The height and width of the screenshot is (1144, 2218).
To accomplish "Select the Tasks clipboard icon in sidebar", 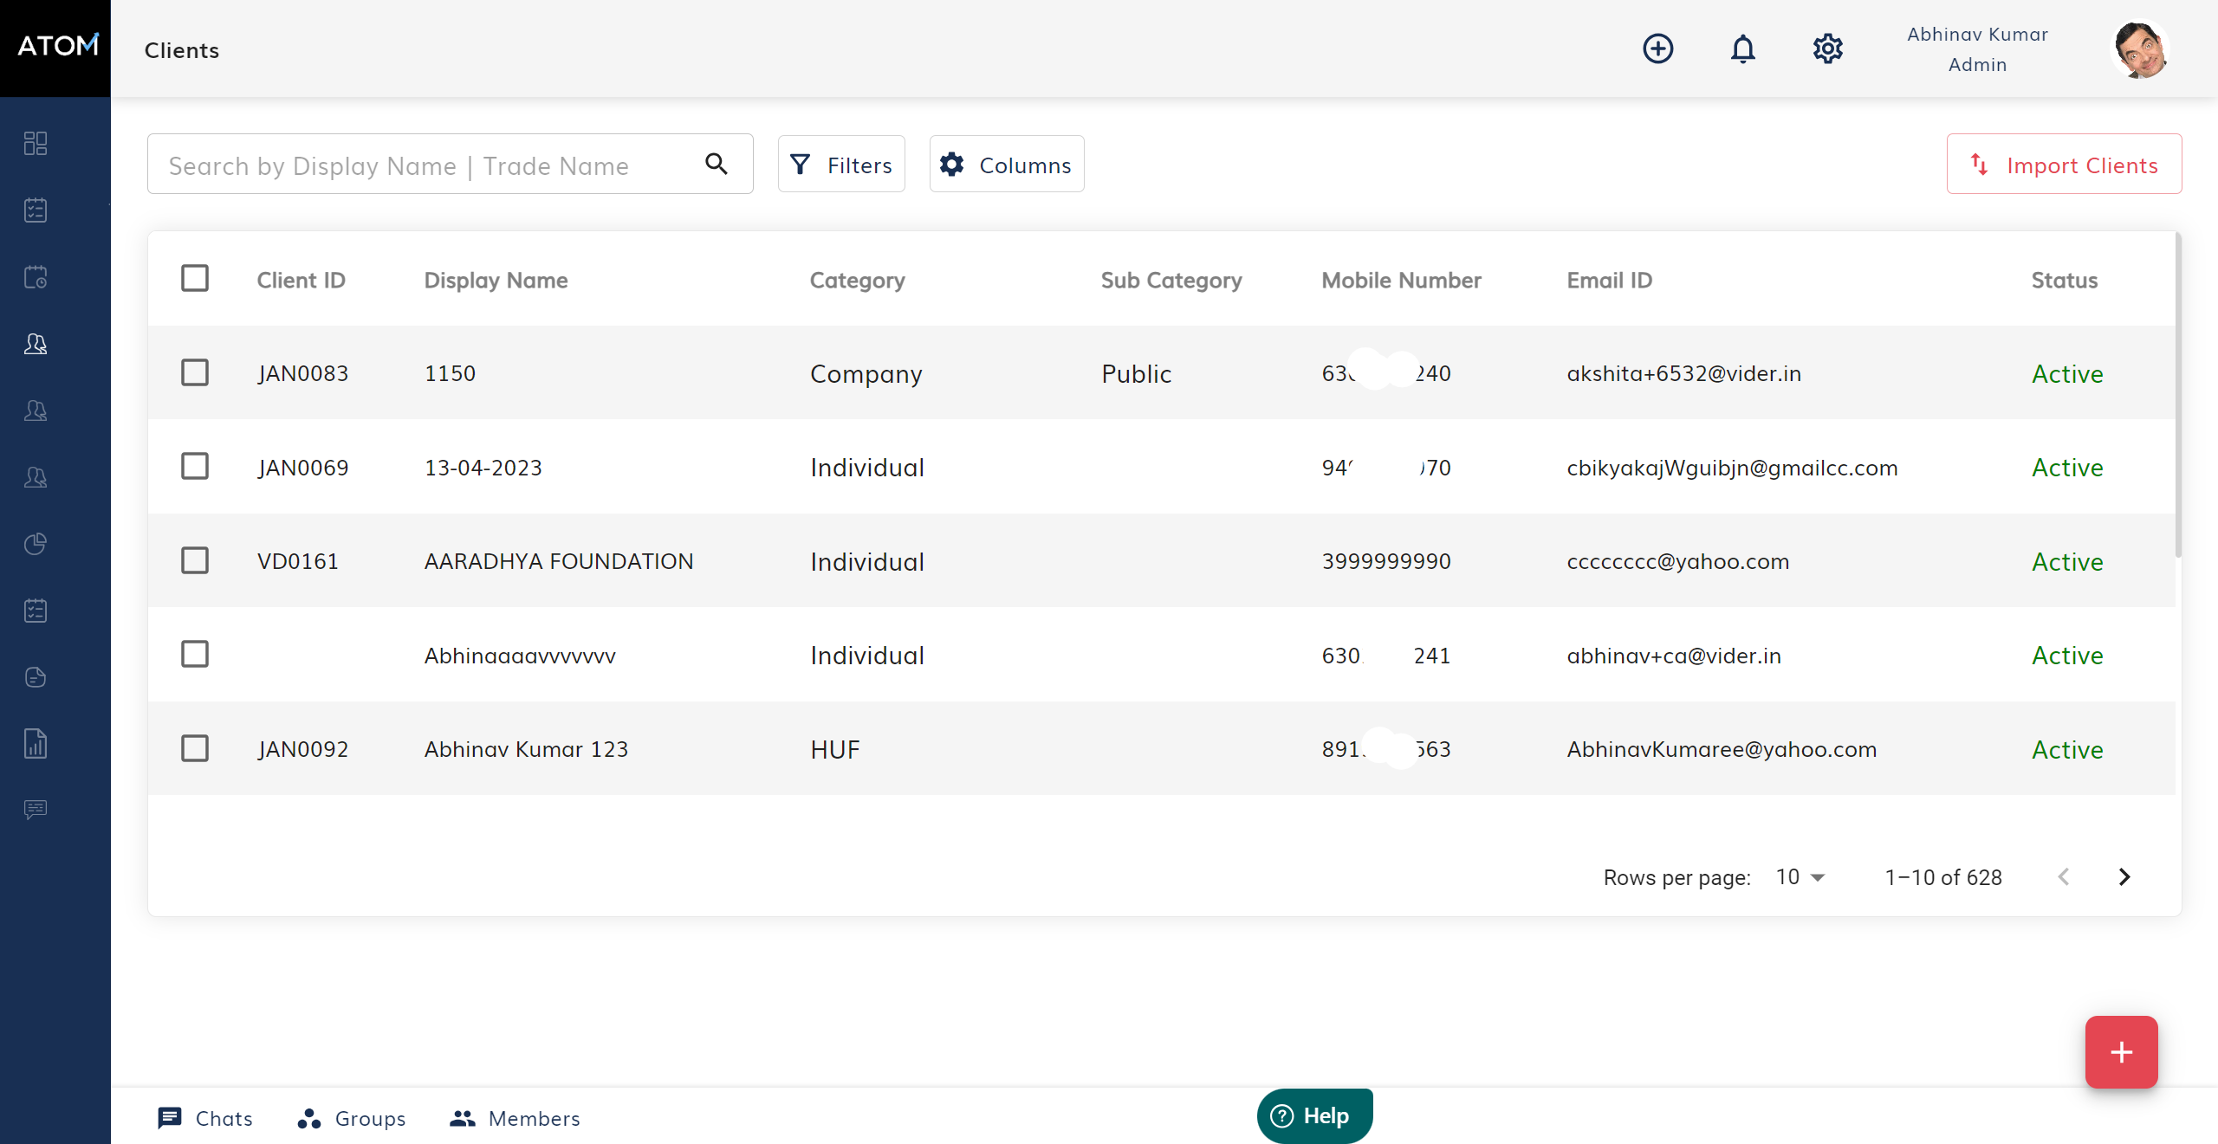I will pyautogui.click(x=36, y=209).
